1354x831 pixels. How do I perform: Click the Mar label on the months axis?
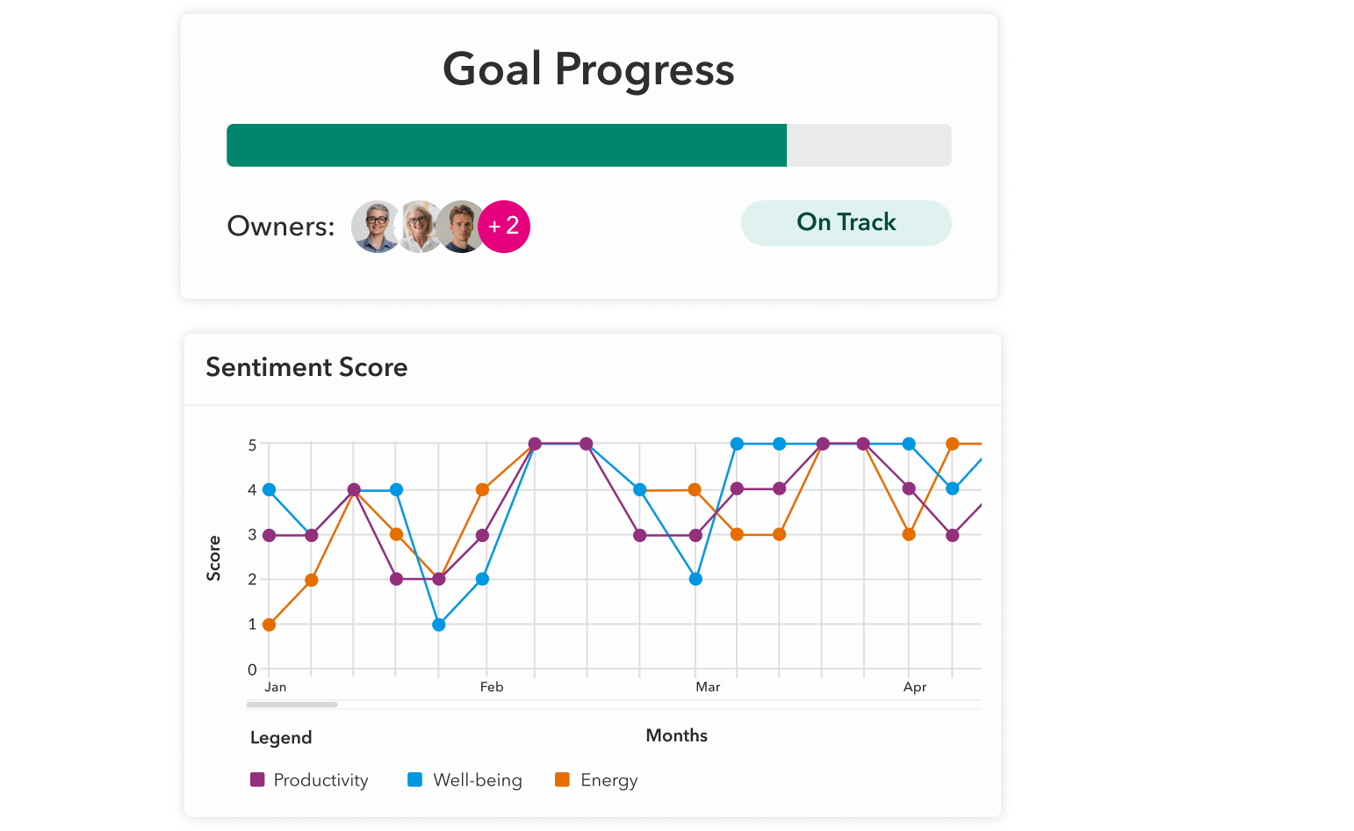[708, 687]
